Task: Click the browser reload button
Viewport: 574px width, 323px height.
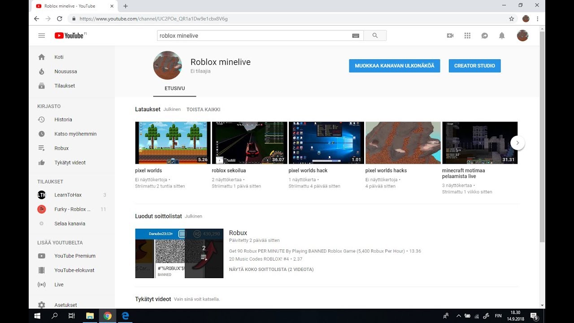Action: tap(60, 19)
